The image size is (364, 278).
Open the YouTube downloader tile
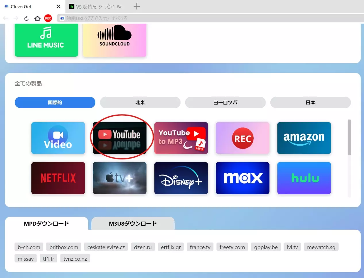(x=120, y=138)
